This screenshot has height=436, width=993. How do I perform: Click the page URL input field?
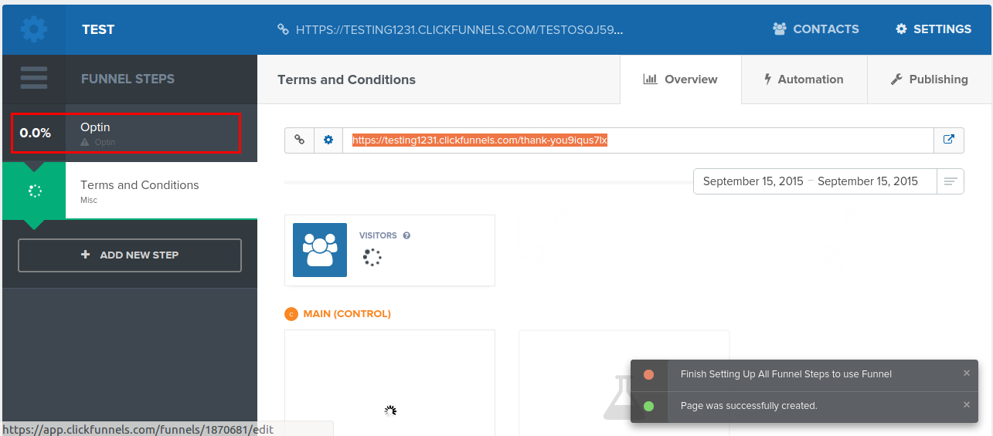[638, 140]
